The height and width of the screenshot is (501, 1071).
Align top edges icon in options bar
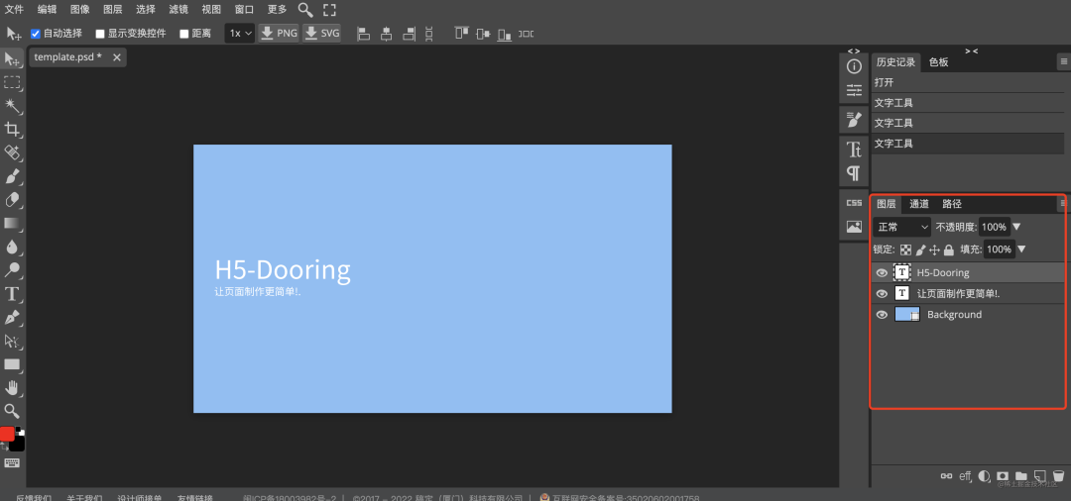462,33
